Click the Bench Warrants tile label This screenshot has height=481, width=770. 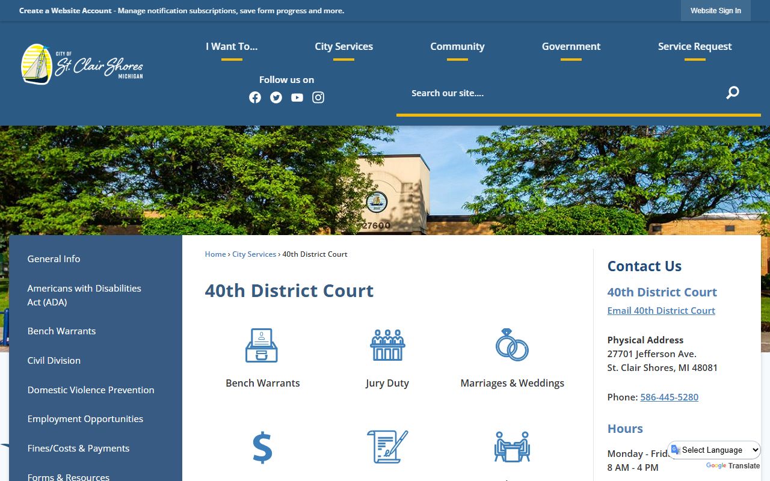pos(262,383)
